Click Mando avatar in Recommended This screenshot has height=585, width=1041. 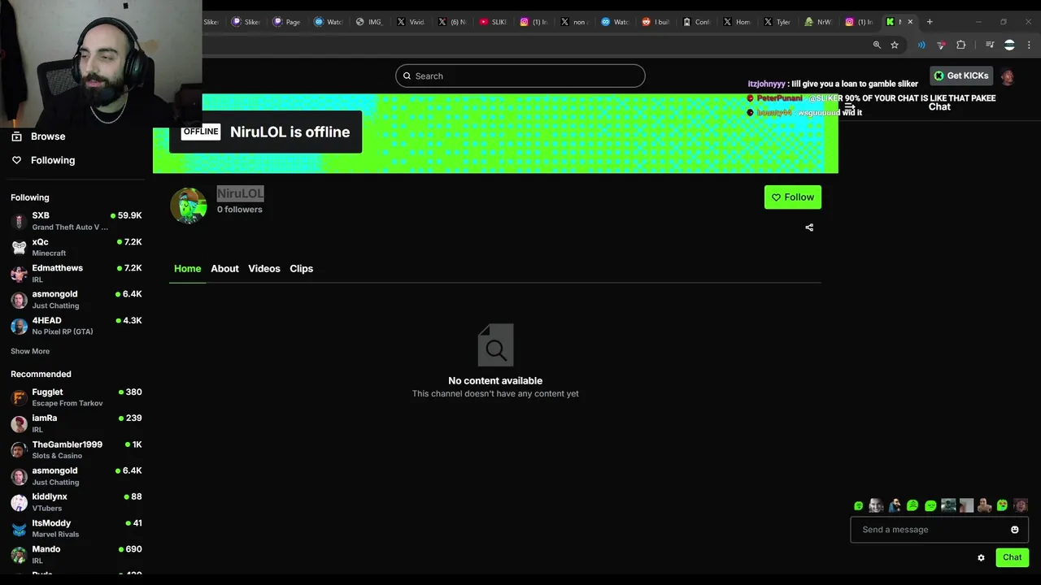[x=19, y=555]
